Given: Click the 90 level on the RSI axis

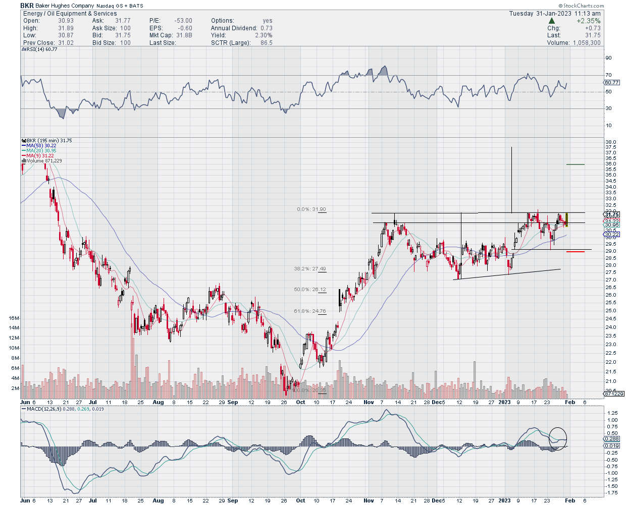Looking at the screenshot, I should click(x=608, y=58).
